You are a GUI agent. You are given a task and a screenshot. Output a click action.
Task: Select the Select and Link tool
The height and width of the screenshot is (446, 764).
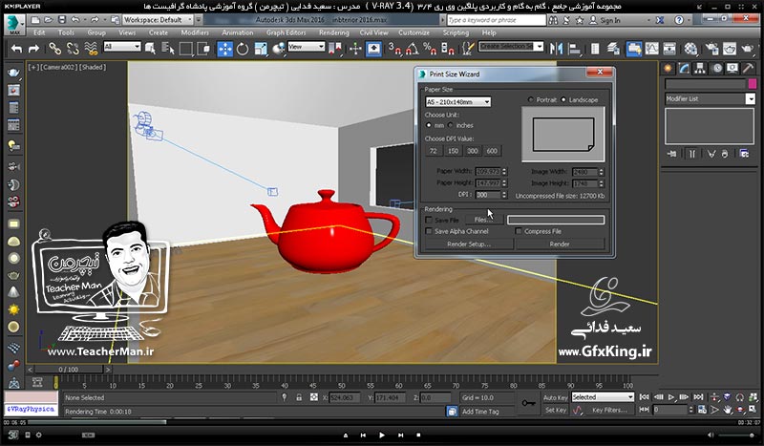54,49
